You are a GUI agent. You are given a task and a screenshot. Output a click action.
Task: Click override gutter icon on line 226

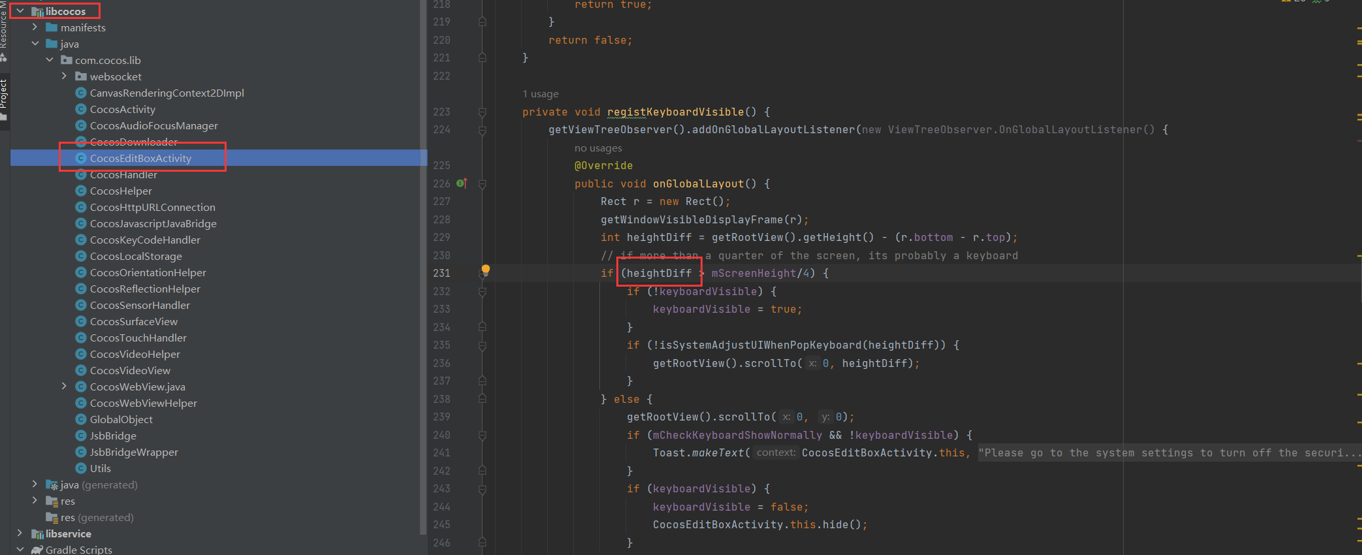462,183
